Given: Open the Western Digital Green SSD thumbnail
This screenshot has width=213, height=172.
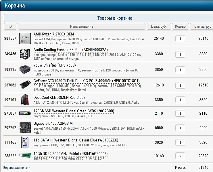Looking at the screenshot, I should [25, 113].
